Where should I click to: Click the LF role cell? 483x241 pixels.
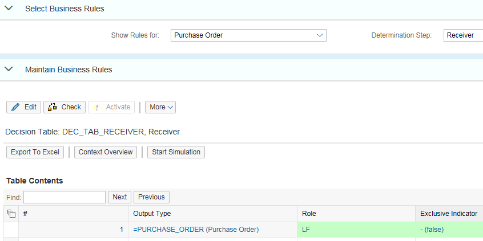point(356,230)
